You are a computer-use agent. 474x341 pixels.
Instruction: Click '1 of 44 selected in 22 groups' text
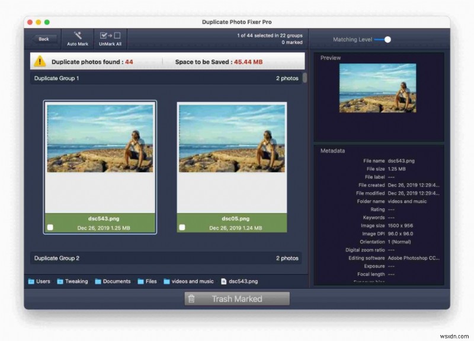coord(270,36)
